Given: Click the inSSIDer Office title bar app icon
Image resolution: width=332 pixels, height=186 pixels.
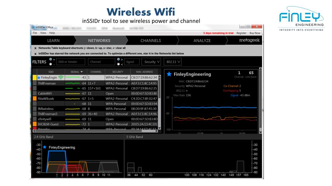Looking at the screenshot, I should (x=33, y=27).
